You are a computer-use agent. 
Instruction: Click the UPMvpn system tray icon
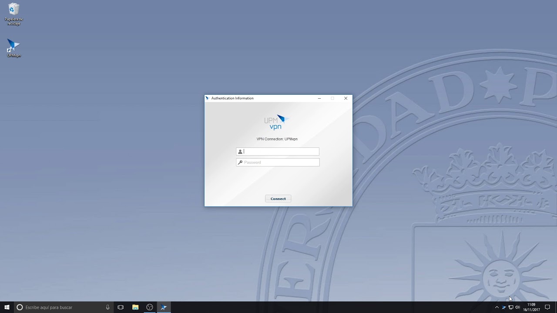coord(504,307)
